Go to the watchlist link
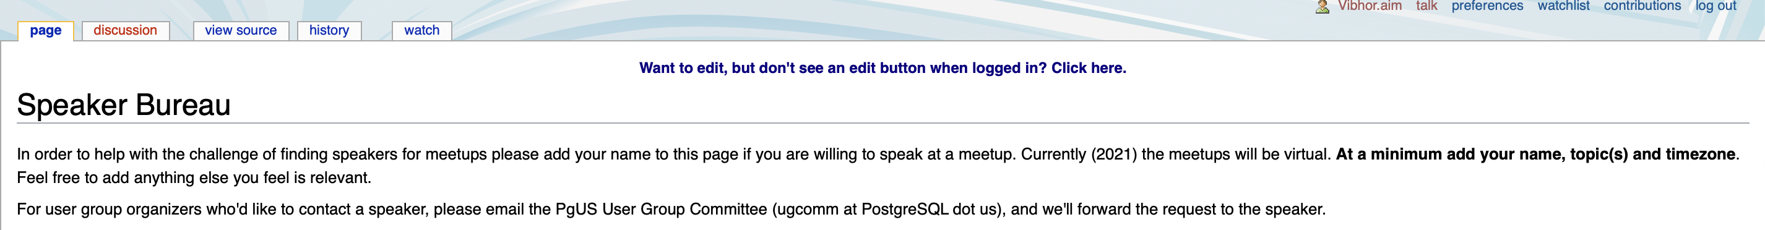The height and width of the screenshot is (230, 1765). [1563, 6]
